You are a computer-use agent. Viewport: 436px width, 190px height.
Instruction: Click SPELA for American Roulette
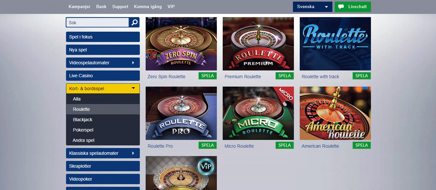362,145
